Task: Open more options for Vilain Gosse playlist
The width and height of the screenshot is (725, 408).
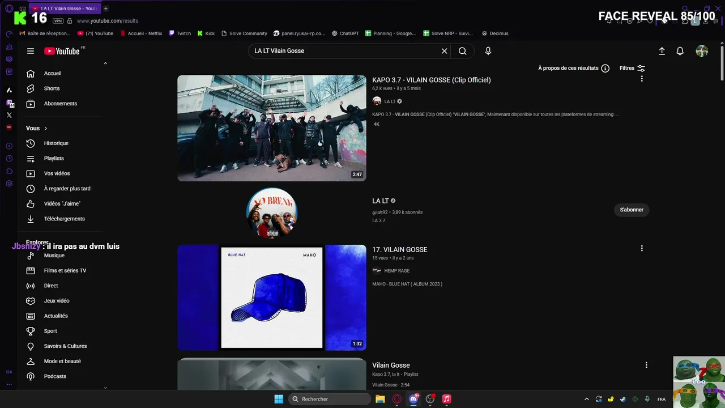Action: (646, 365)
